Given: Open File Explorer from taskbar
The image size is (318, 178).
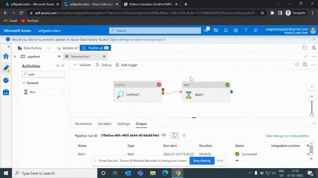Looking at the screenshot, I should click(x=153, y=173).
